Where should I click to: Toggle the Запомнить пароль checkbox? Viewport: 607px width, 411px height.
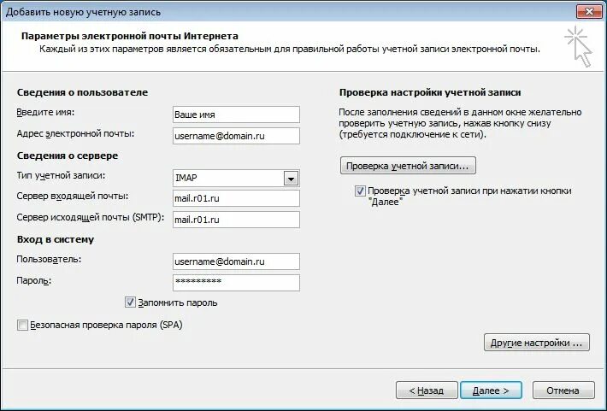point(131,302)
